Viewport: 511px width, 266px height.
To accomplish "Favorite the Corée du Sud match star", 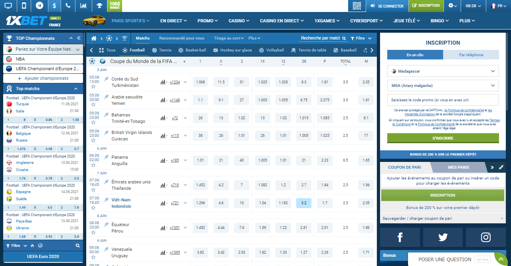I will (93, 87).
